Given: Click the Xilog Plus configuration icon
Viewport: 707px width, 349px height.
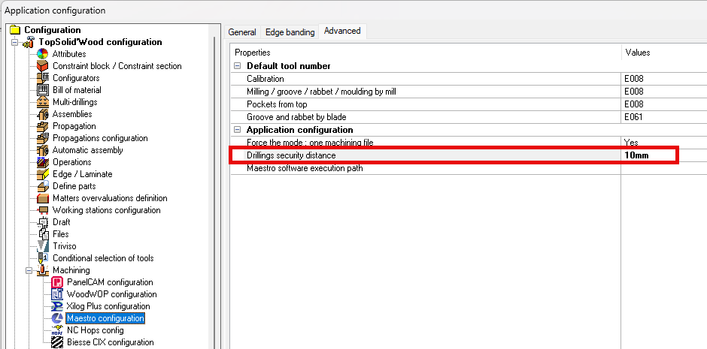Looking at the screenshot, I should pos(57,306).
